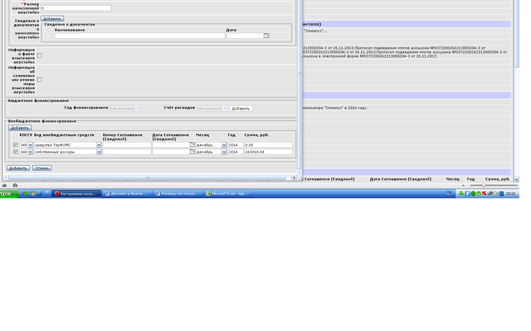The height and width of the screenshot is (331, 531).
Task: Click the green letter A tray icon
Action: pos(461,194)
